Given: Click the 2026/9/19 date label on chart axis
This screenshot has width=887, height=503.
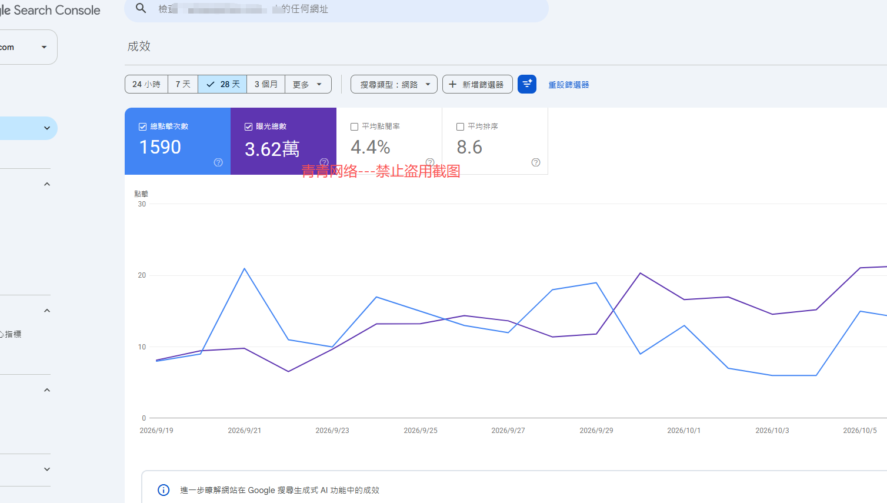Looking at the screenshot, I should point(156,431).
